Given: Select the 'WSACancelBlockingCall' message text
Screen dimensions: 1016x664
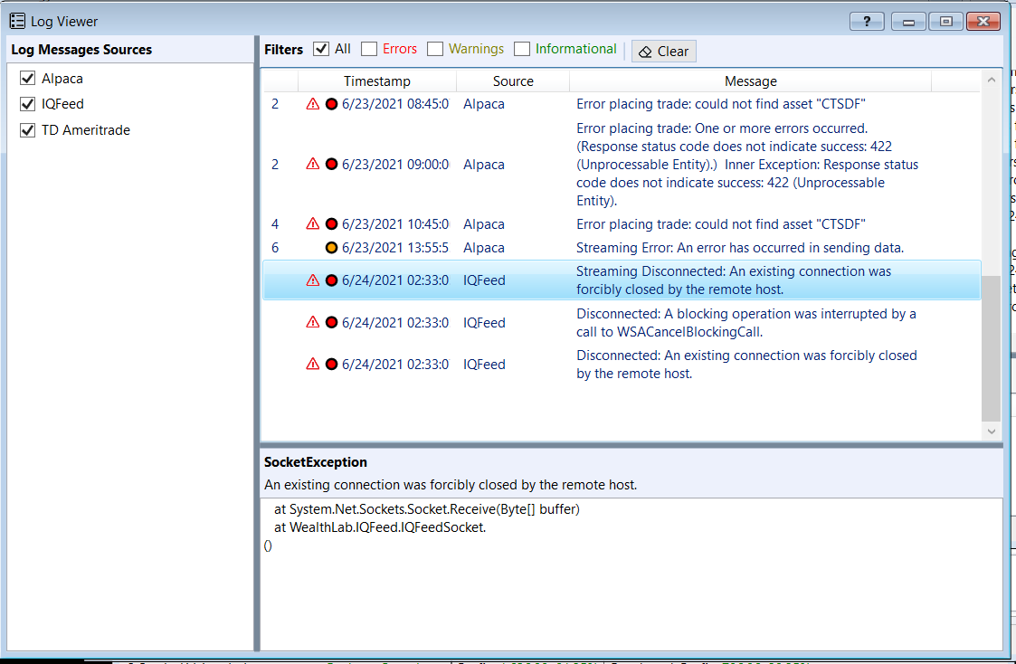Looking at the screenshot, I should (745, 323).
